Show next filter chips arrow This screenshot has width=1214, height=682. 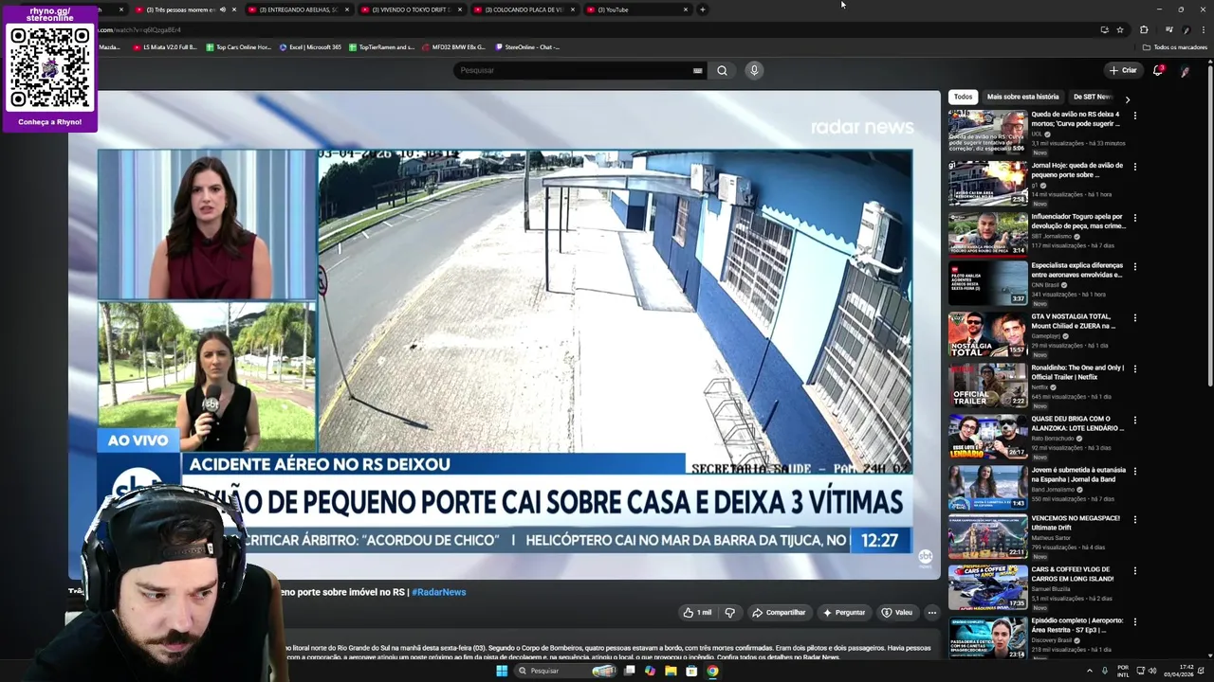click(x=1127, y=99)
